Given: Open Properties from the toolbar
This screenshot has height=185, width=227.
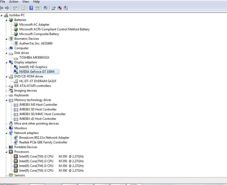Looking at the screenshot, I should (x=23, y=8).
